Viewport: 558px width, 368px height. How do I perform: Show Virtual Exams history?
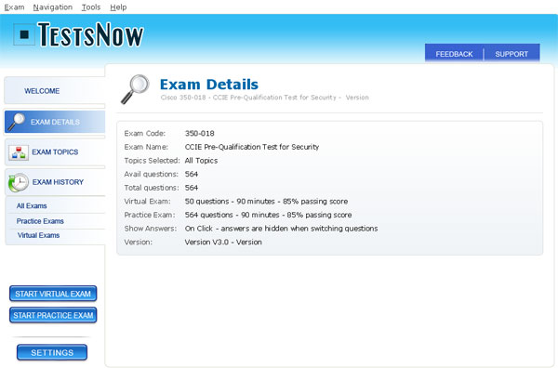click(38, 235)
